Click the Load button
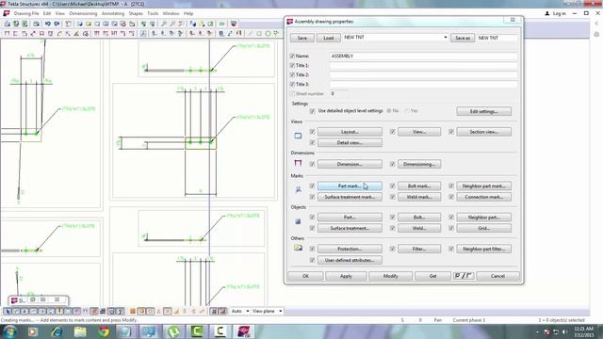The width and height of the screenshot is (603, 339). pos(329,38)
